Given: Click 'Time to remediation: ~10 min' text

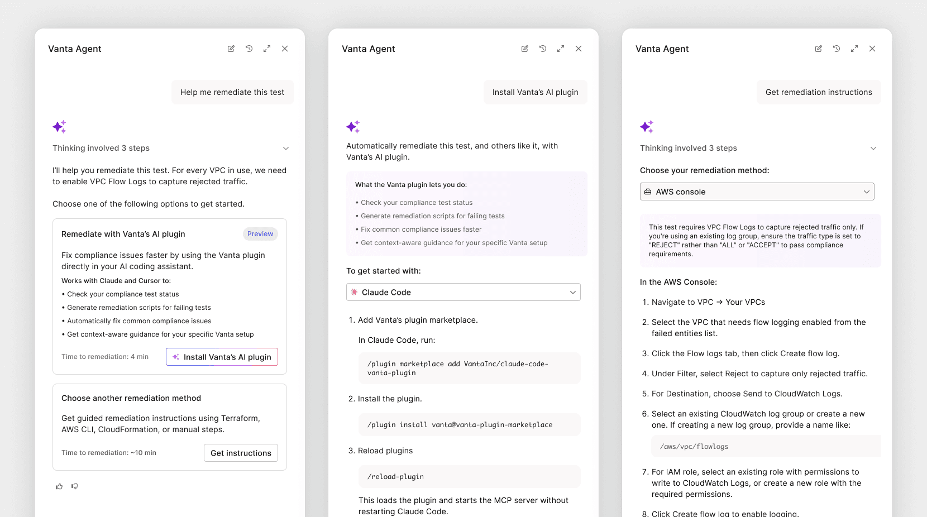Looking at the screenshot, I should 109,453.
